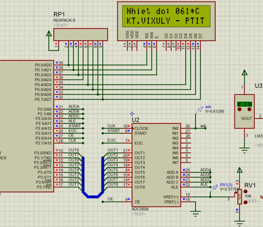Click the P0.0/AD0 pin label

43,65
